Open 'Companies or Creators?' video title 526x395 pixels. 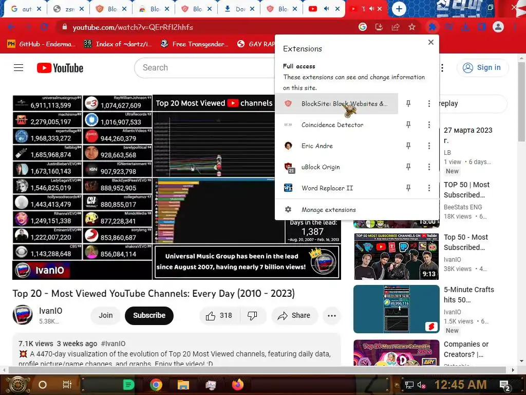[466, 349]
